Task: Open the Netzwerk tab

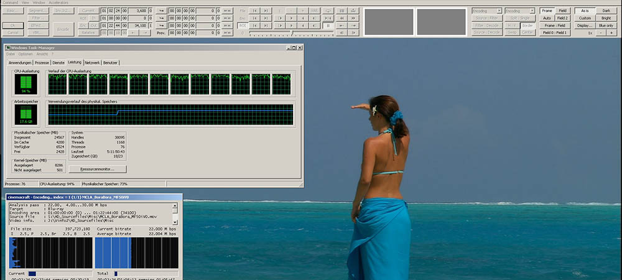Action: (92, 63)
